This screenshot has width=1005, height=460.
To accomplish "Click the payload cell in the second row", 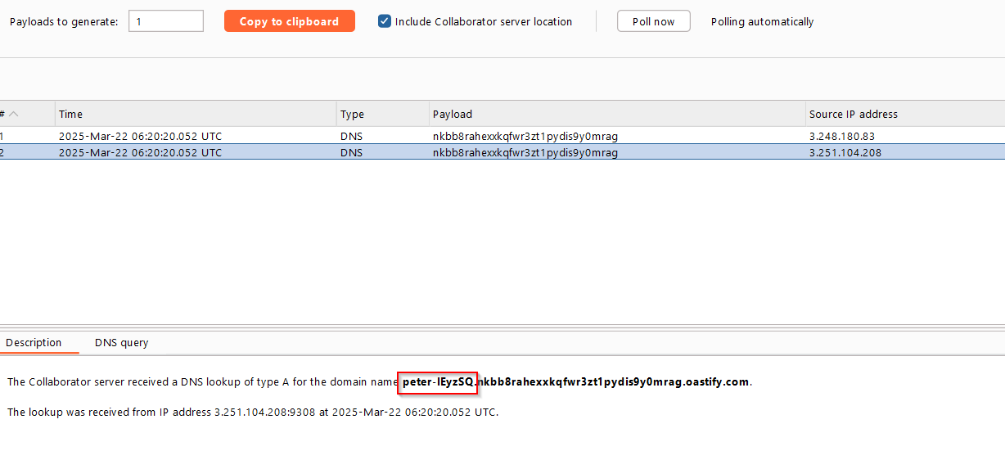I will [525, 152].
